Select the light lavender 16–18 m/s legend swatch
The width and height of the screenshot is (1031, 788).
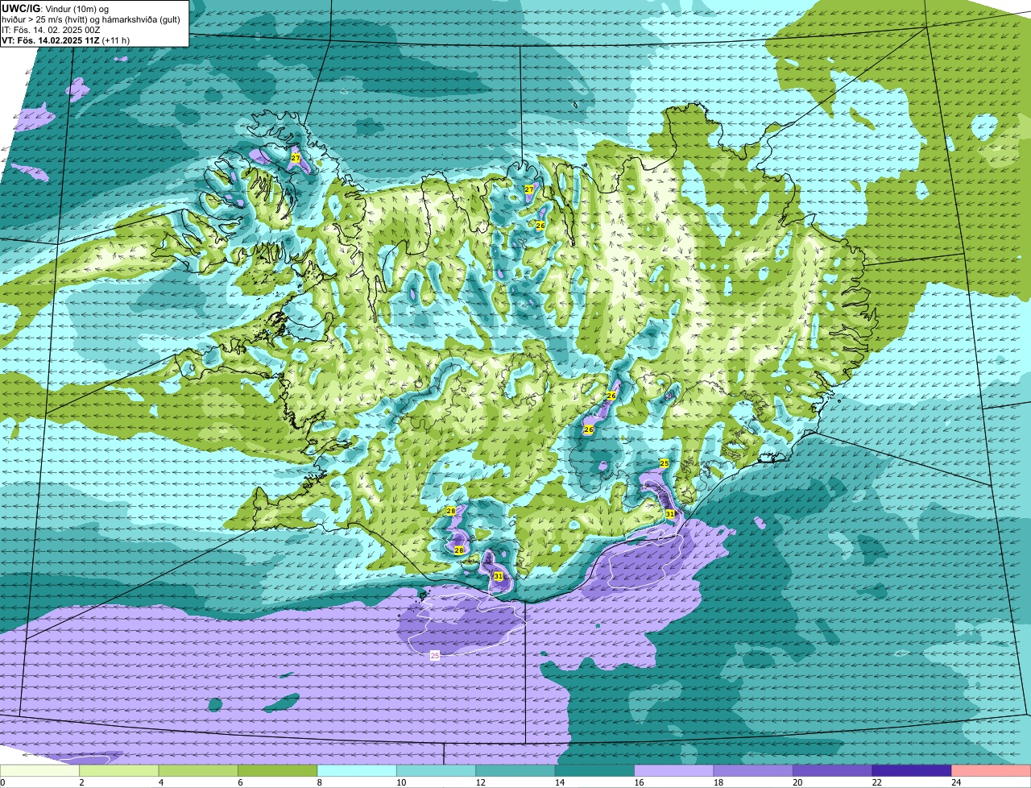pos(675,771)
